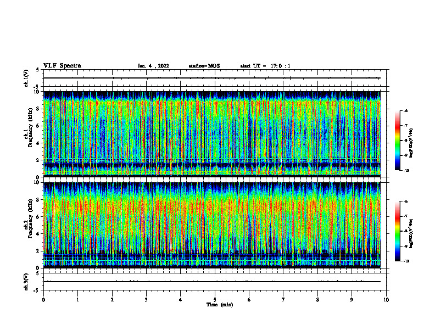Click the "ch.1(V)" axis label of the top waveform
Viewport: 435px width, 336px height.
click(x=26, y=78)
